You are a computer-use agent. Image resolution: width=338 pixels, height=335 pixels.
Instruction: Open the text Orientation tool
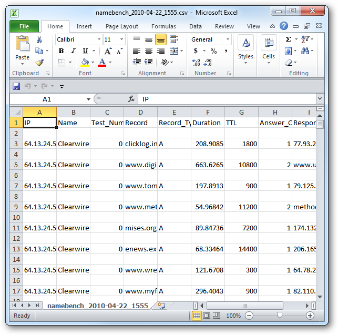165,63
